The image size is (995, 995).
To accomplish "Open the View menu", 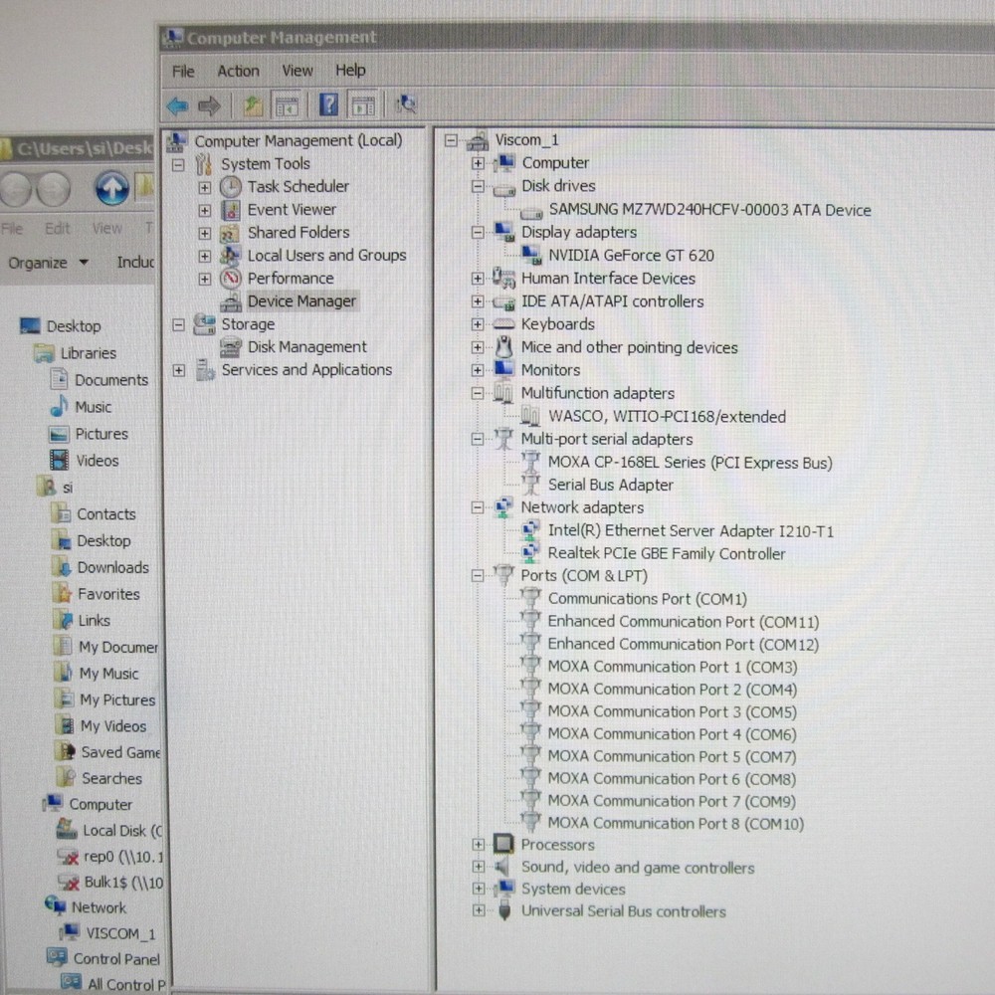I will point(297,70).
